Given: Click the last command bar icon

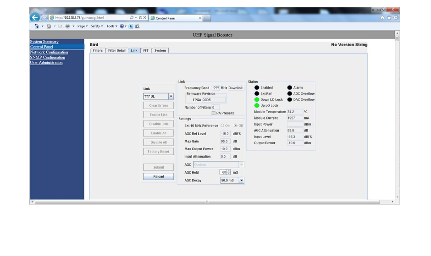Looking at the screenshot, I should pos(137,26).
